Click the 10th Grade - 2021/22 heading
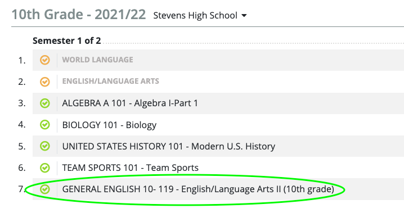Viewport: 404px width, 213px height. [x=79, y=15]
